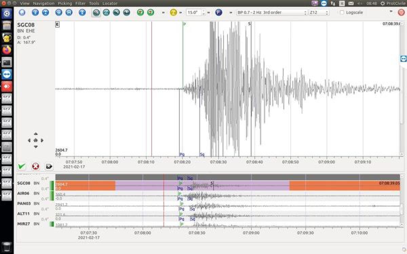Click the TeamViewer icon in the dock
Viewport: 407px width, 254px height.
point(7,74)
